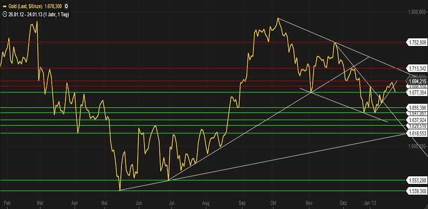
Task: Click the 1.637,924 support level label
Action: (417, 120)
